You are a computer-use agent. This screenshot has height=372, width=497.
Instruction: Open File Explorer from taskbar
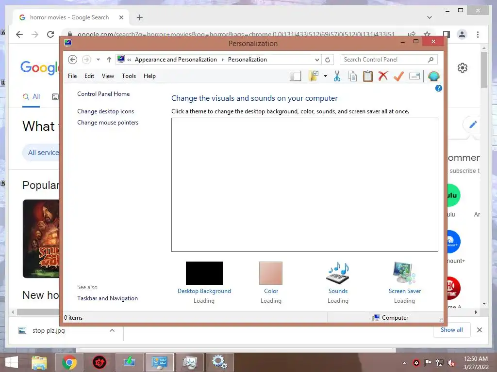39,362
